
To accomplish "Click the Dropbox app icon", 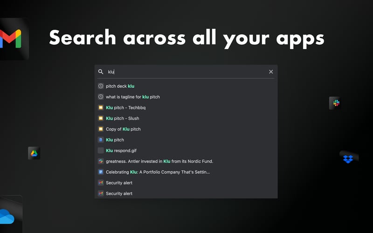I will tap(348, 159).
